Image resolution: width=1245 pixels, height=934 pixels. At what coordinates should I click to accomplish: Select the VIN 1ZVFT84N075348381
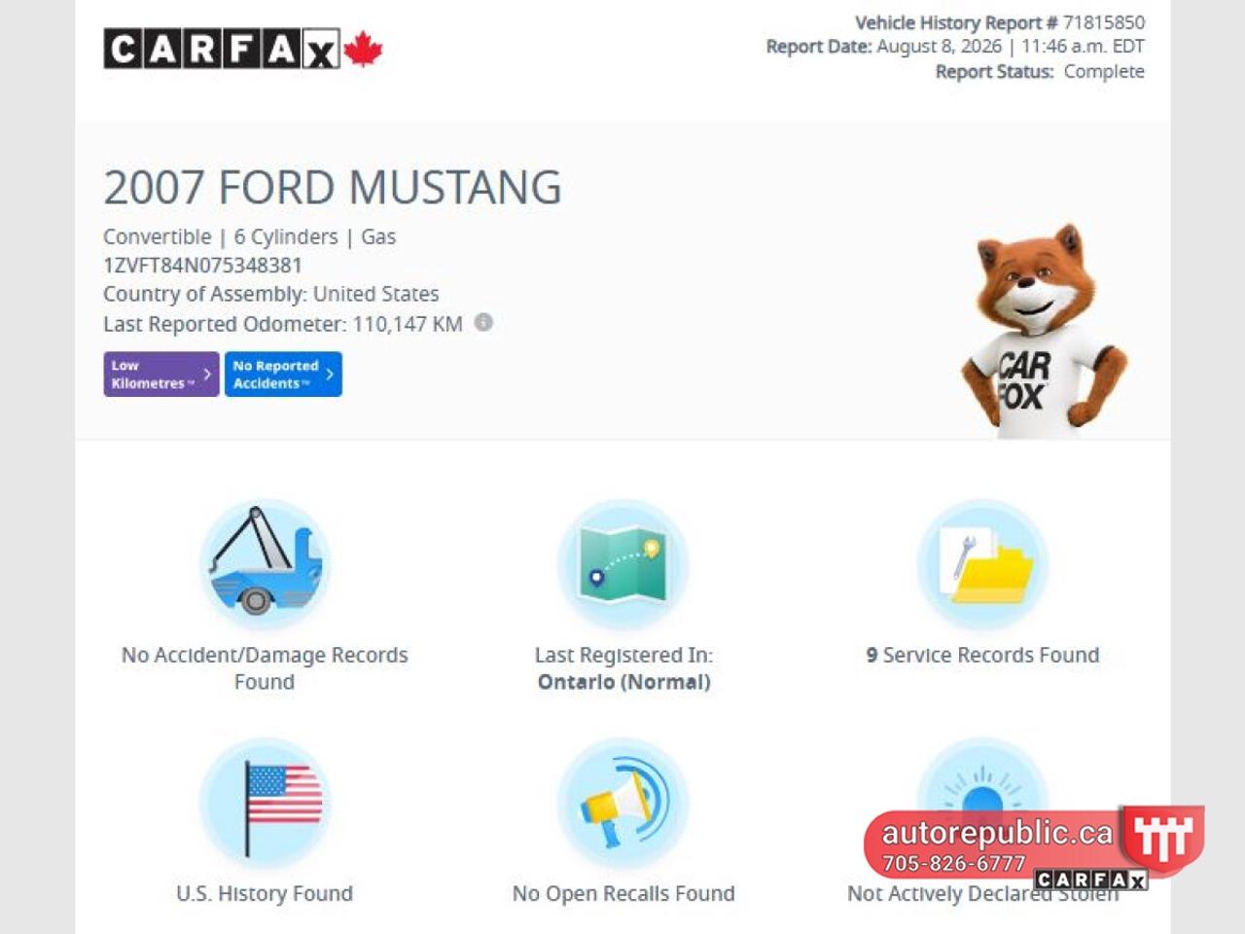point(202,265)
